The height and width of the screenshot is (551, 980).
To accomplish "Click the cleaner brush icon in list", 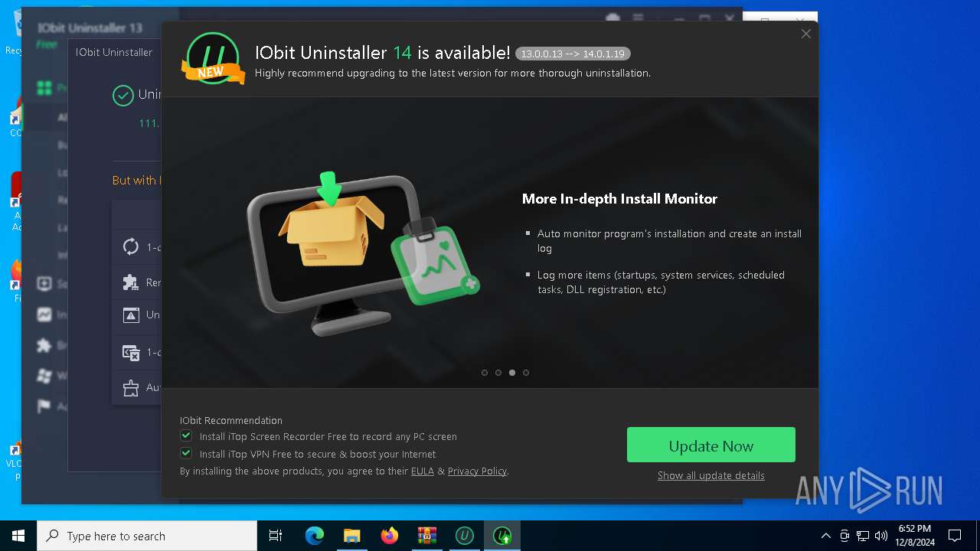I will pyautogui.click(x=131, y=388).
